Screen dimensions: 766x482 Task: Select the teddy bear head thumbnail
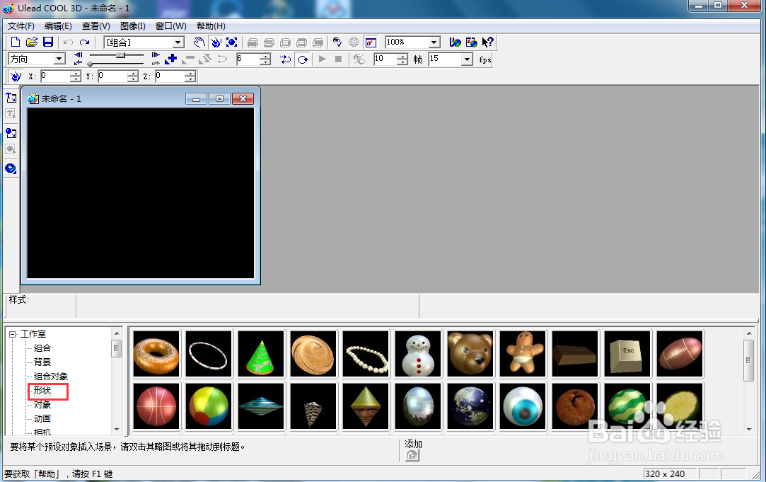point(470,354)
